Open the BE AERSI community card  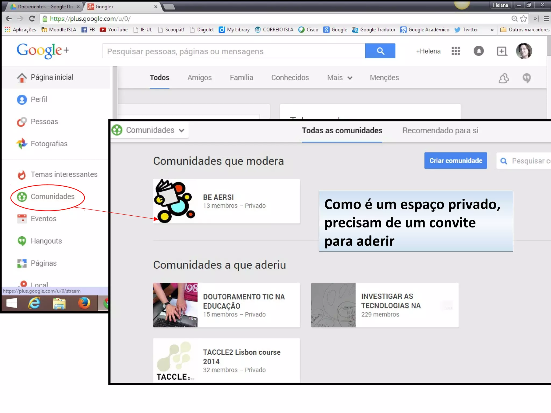tap(226, 201)
